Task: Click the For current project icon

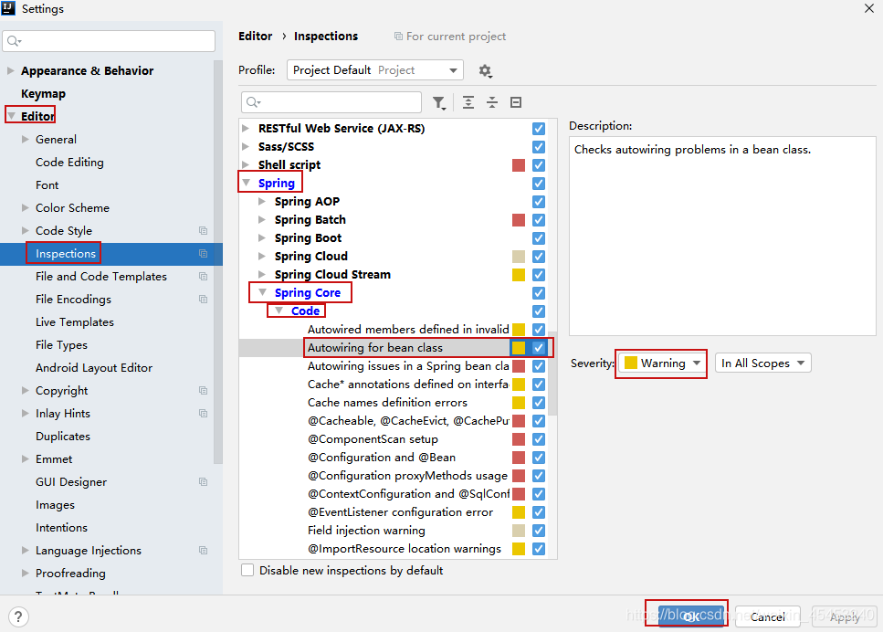Action: tap(398, 37)
